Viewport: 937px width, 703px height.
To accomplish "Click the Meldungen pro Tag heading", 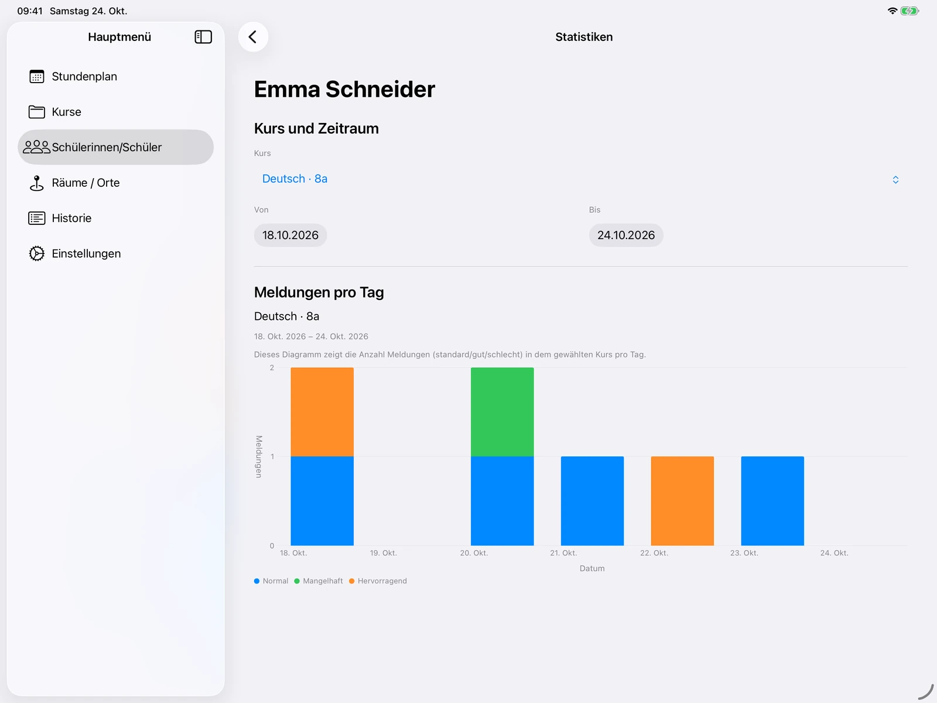I will [319, 292].
